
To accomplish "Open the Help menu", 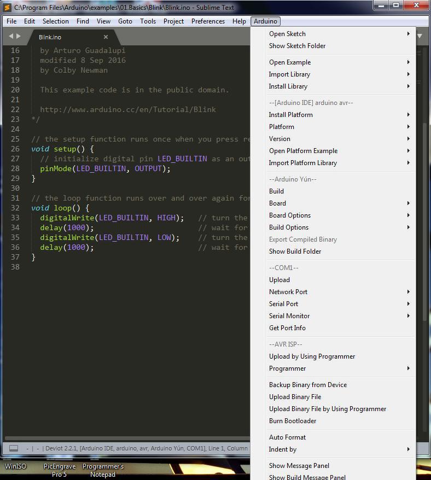I will [239, 21].
